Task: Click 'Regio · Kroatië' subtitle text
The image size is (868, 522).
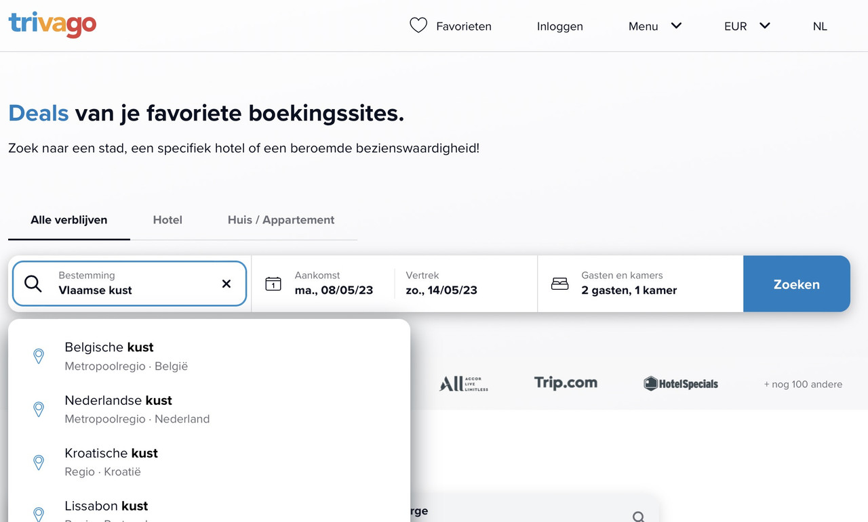Action: click(102, 472)
